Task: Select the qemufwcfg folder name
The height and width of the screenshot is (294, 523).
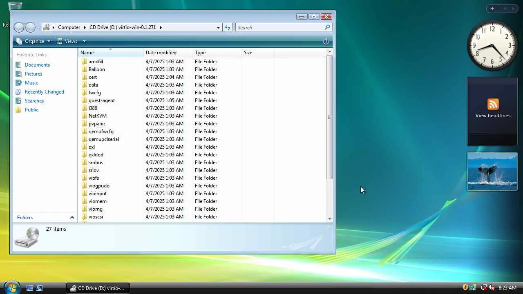Action: (x=101, y=131)
